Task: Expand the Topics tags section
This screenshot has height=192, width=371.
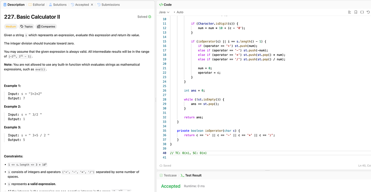Action: 26,26
